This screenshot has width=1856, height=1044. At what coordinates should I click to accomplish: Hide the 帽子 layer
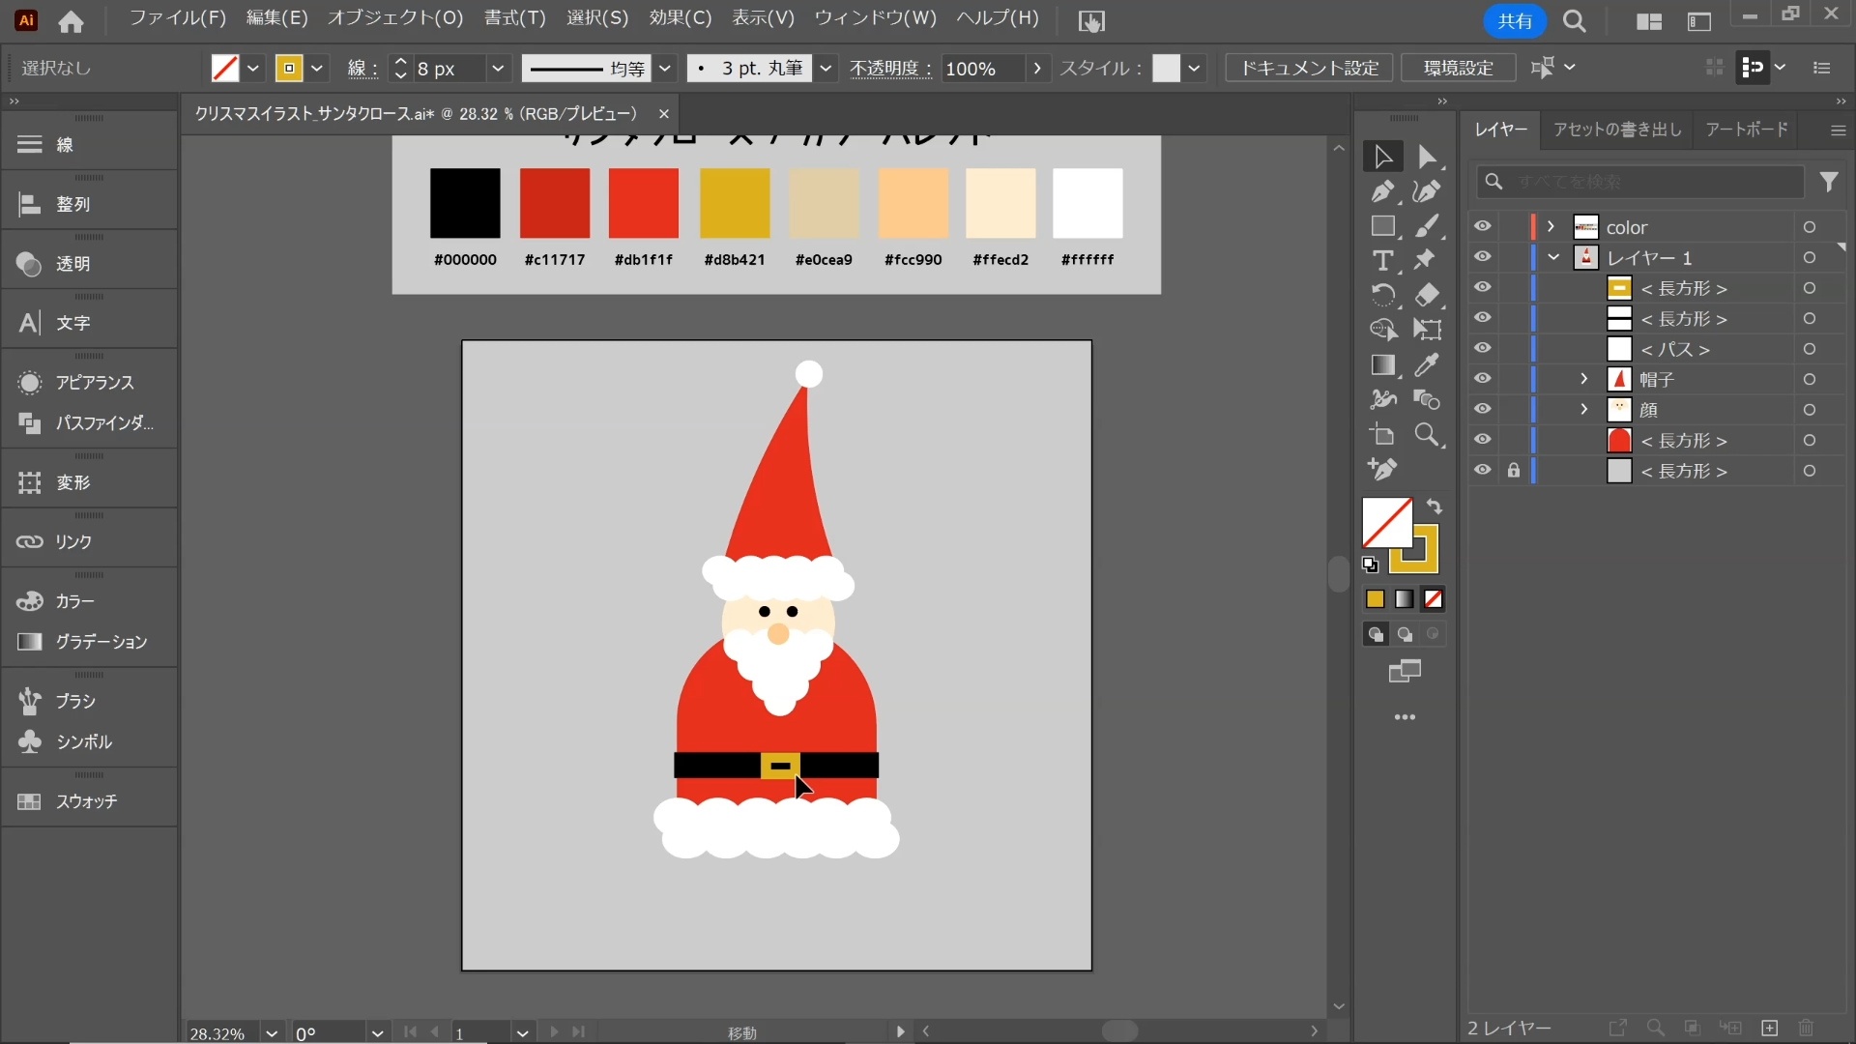coord(1484,379)
